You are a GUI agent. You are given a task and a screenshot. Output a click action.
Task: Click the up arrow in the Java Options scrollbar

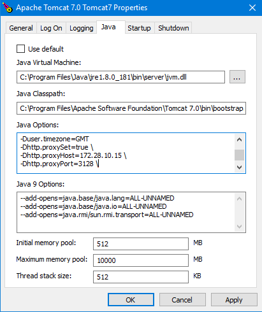click(x=239, y=139)
